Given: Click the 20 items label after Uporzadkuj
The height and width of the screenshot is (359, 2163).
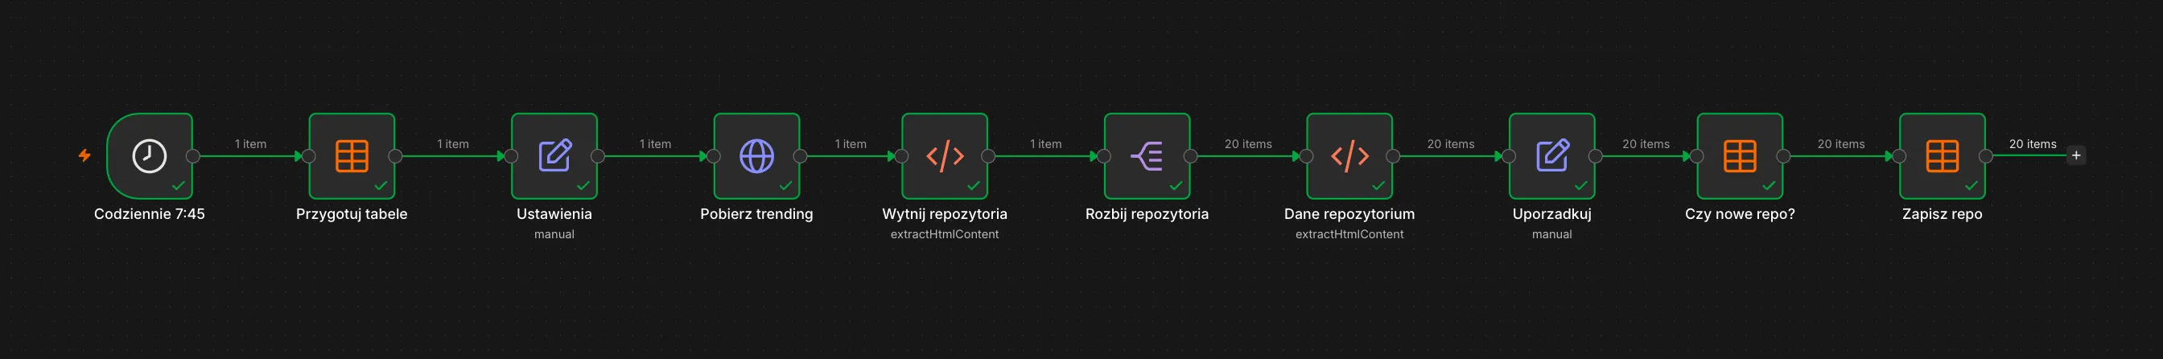Looking at the screenshot, I should 1646,144.
